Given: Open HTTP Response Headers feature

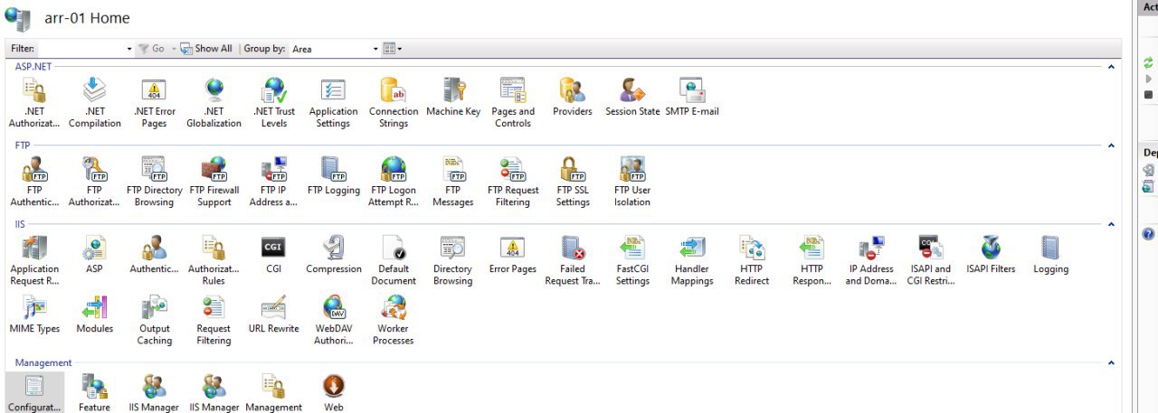Looking at the screenshot, I should click(x=812, y=260).
